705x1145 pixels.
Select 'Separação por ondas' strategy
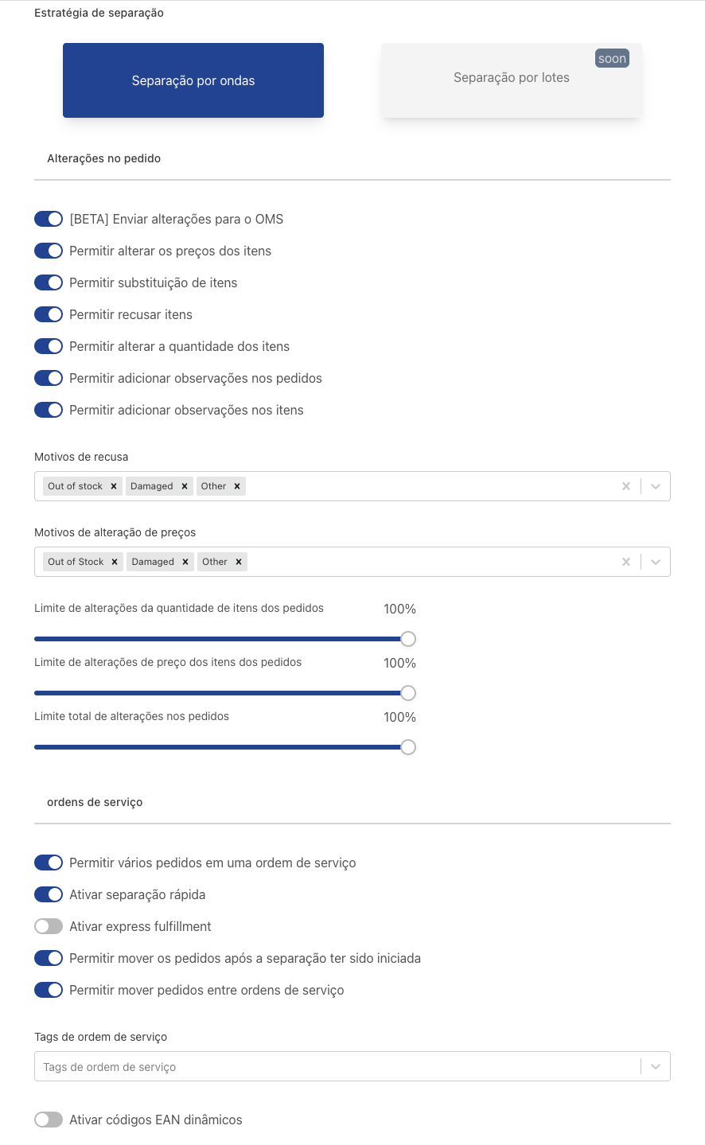tap(193, 80)
